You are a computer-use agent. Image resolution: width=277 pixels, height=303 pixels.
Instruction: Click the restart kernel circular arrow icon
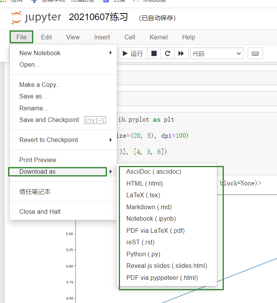tap(167, 54)
